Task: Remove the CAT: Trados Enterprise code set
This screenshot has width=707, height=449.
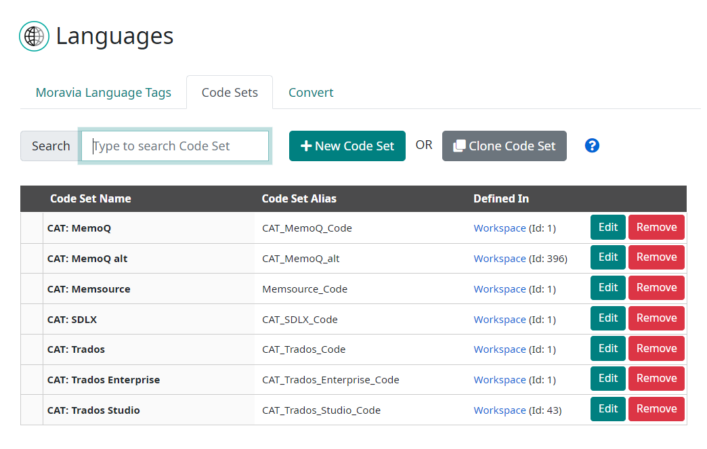Action: 656,379
